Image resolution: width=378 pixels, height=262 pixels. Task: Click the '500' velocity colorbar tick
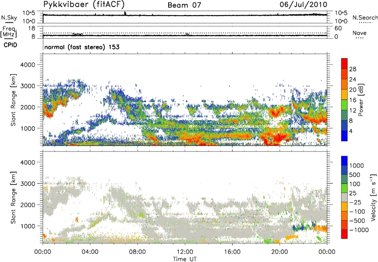pos(354,175)
